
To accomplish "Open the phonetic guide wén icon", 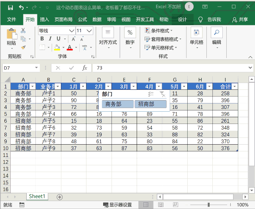I will pos(84,47).
